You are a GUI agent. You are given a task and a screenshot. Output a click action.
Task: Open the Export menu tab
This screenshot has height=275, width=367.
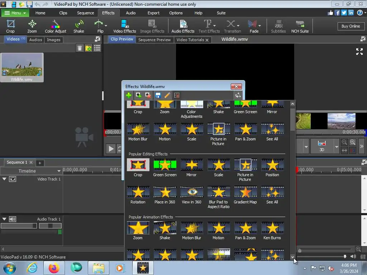[x=153, y=13]
